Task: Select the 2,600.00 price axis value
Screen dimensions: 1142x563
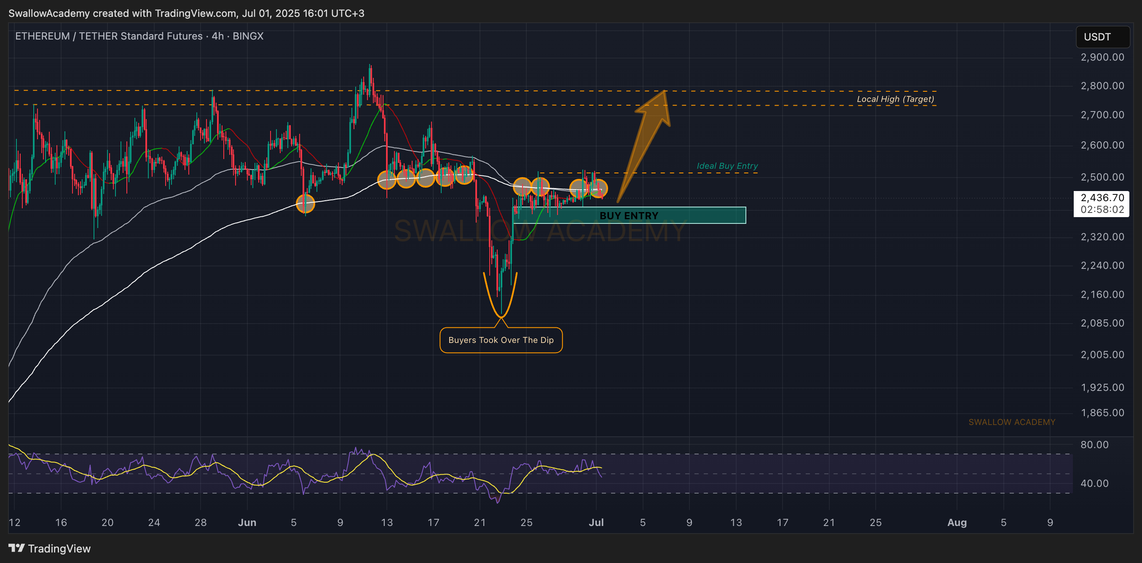Action: coord(1102,145)
